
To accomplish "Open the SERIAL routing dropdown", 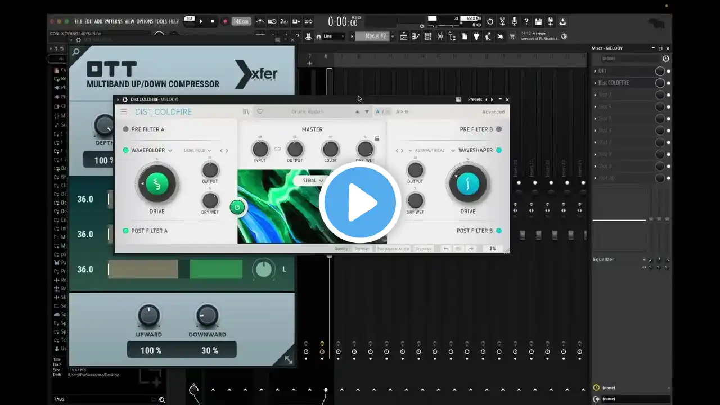I will pos(314,181).
